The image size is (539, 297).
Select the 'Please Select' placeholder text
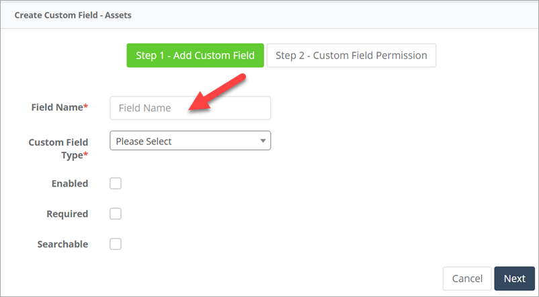click(x=144, y=141)
